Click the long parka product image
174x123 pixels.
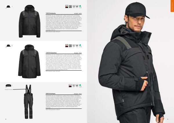coord(29,62)
